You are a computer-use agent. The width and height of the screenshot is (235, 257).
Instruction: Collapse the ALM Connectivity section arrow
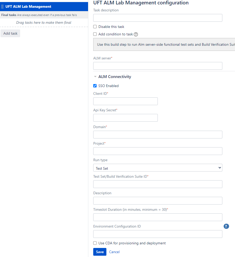95,77
